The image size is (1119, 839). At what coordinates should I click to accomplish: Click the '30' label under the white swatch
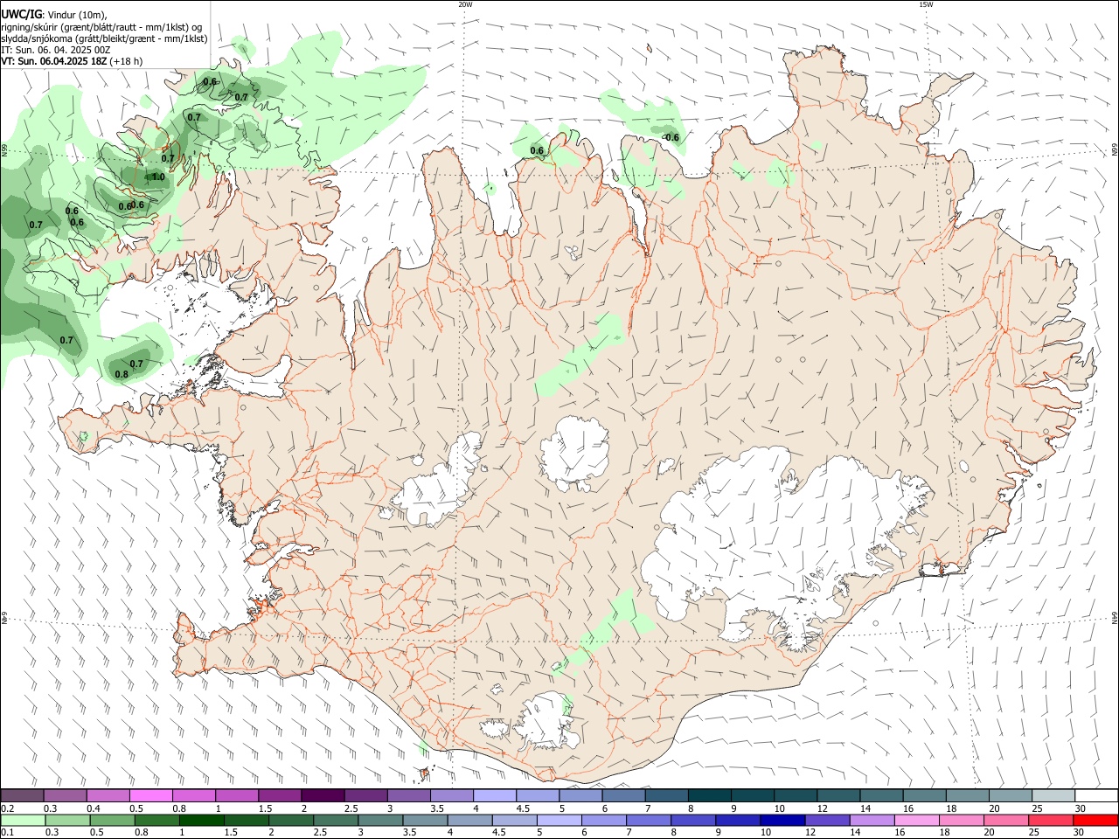[x=1079, y=808]
